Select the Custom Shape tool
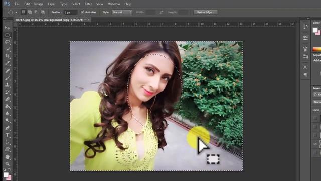The height and width of the screenshot is (181, 321). click(x=8, y=149)
